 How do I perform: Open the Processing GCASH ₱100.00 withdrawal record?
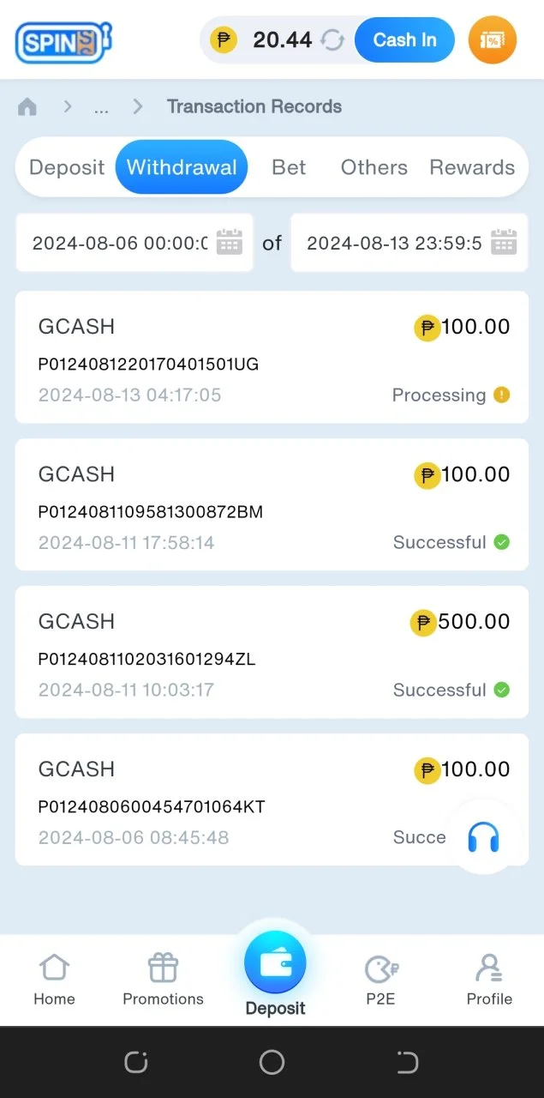272,357
